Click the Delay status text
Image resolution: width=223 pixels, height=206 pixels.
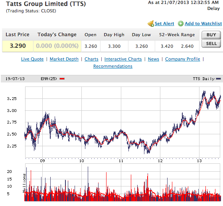point(213,8)
